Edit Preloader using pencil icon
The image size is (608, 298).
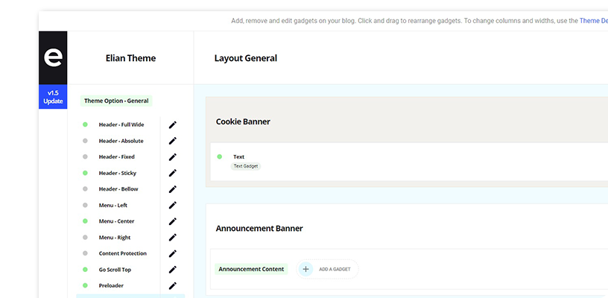pyautogui.click(x=173, y=285)
